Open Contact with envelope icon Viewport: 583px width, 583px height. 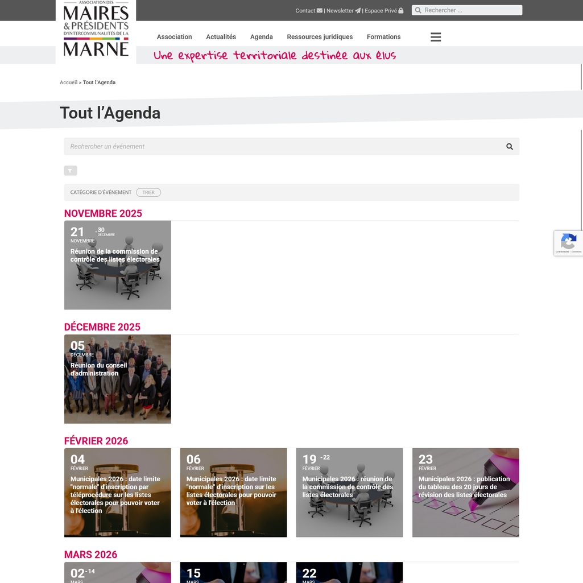pyautogui.click(x=308, y=11)
